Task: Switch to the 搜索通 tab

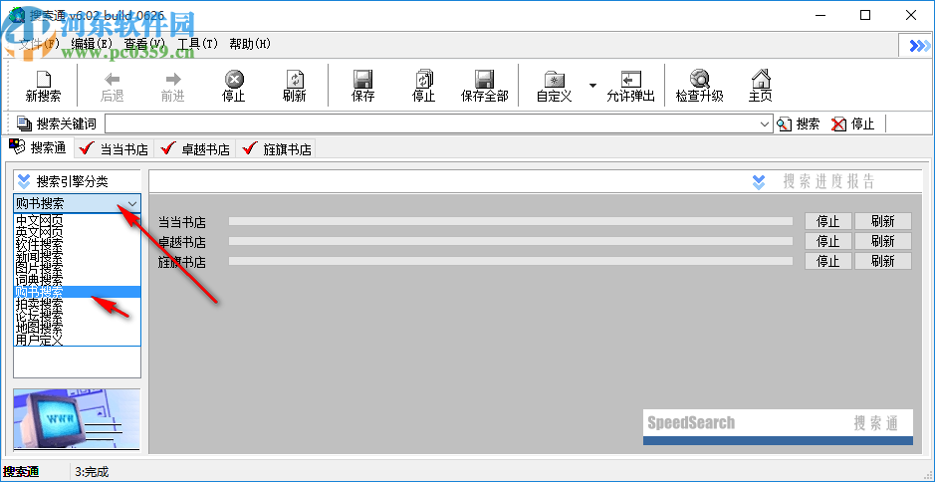Action: click(x=40, y=147)
